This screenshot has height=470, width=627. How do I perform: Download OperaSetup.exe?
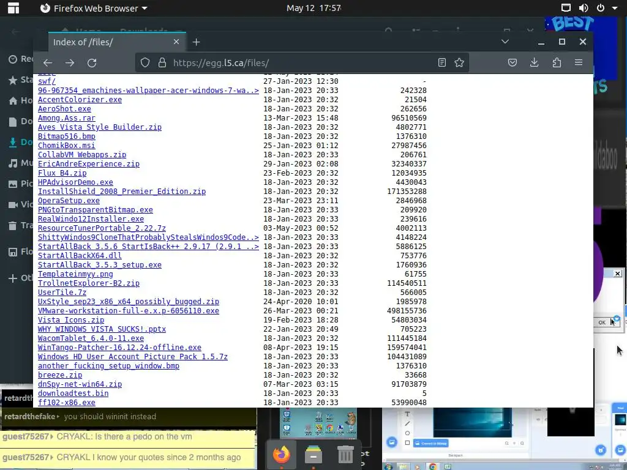point(69,201)
